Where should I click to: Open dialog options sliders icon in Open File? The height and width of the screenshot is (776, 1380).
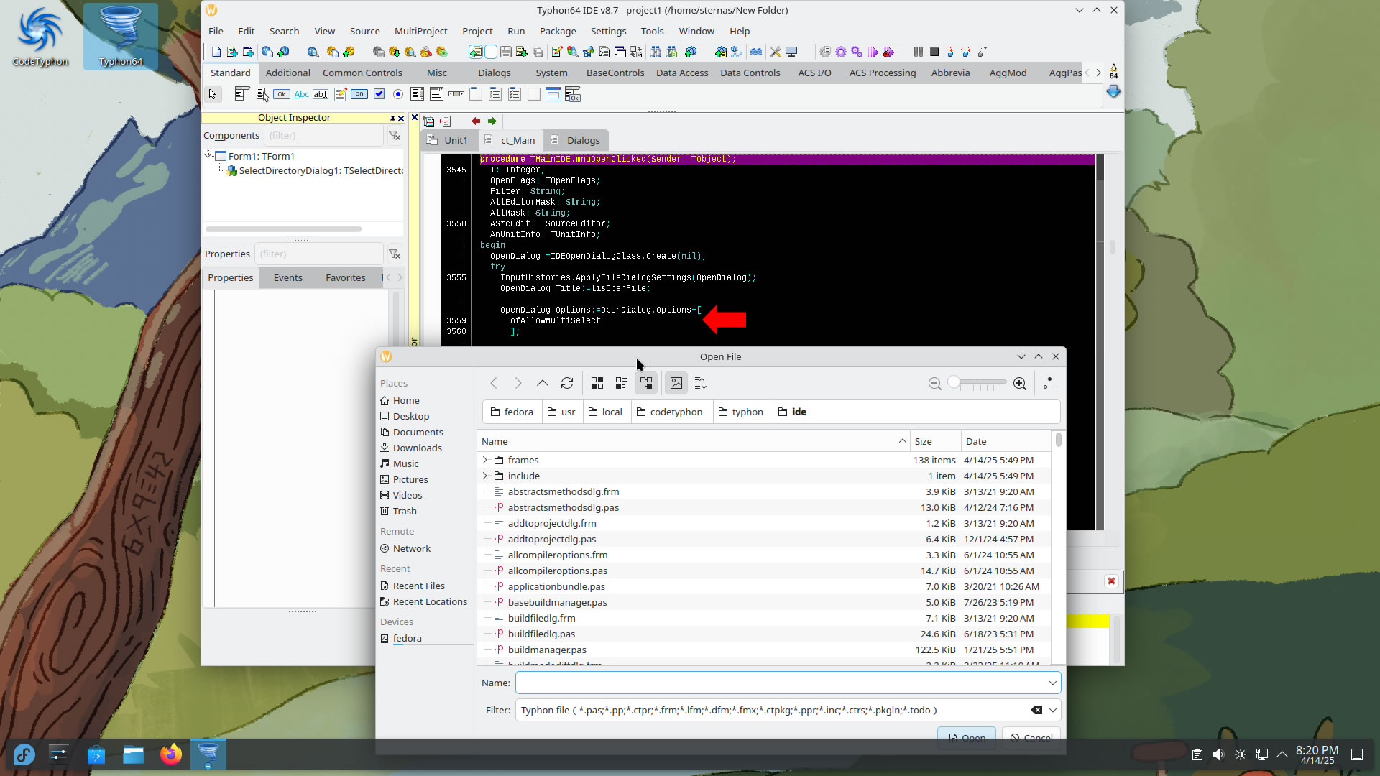pyautogui.click(x=1049, y=383)
